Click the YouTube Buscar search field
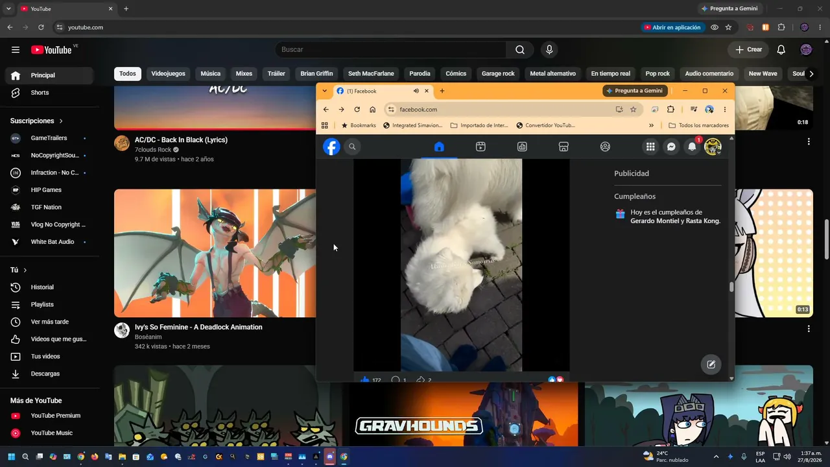The width and height of the screenshot is (830, 467). (x=391, y=49)
